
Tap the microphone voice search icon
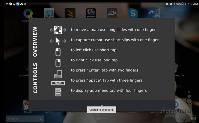click(41, 119)
